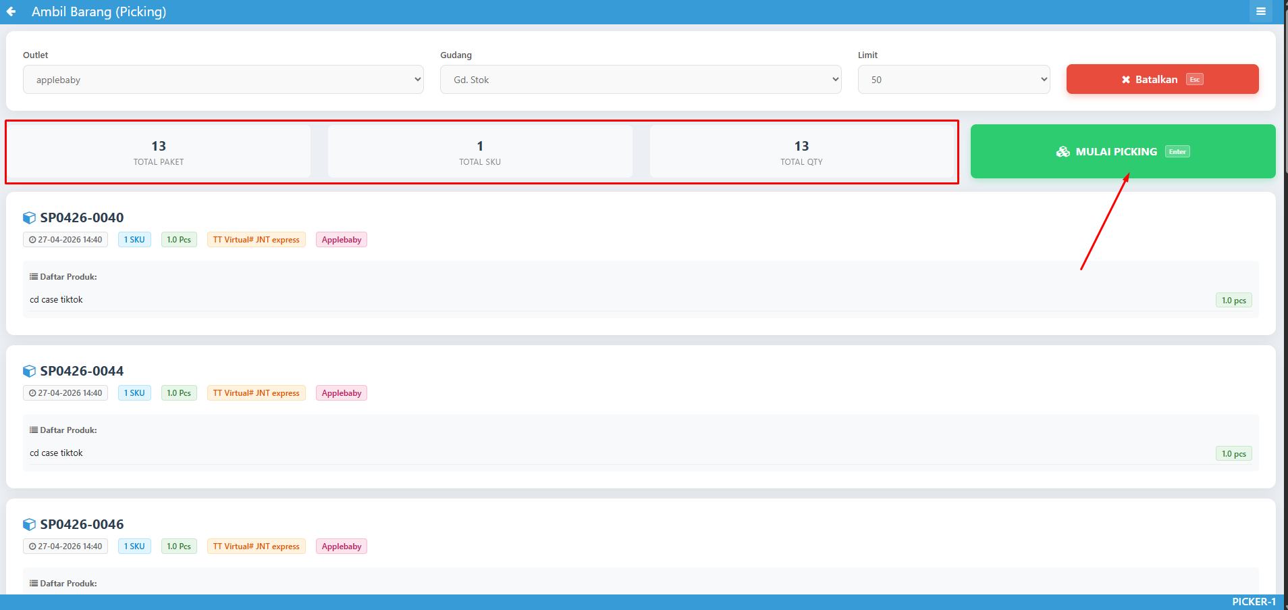1288x610 pixels.
Task: Click the box icon beside SP0426-0046
Action: 29,524
